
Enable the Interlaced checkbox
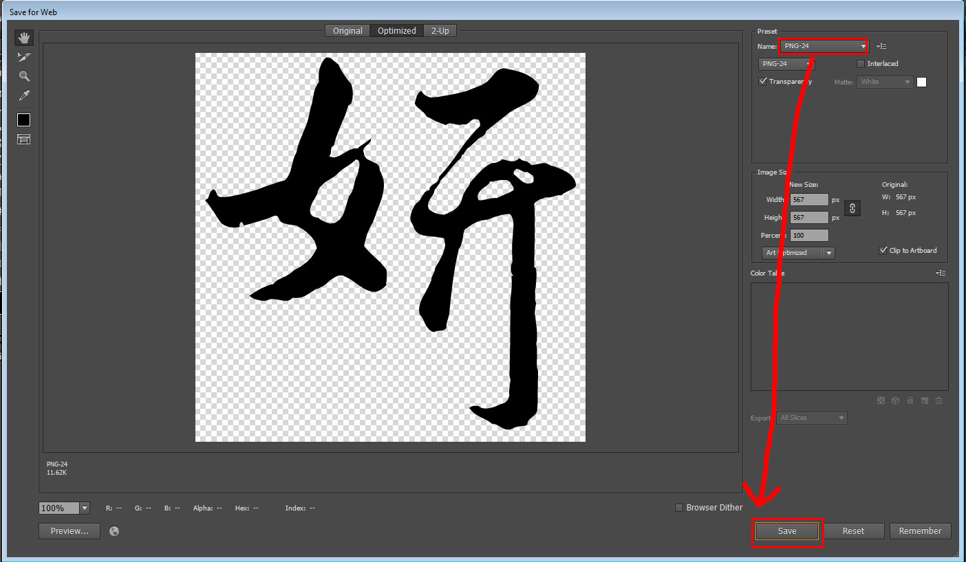tap(861, 64)
